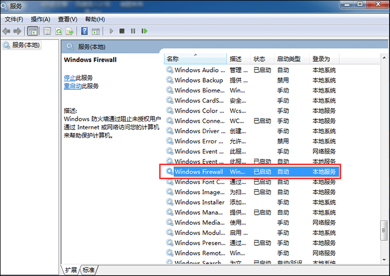Open the Properties toolbar icon
390x276 pixels.
[x=47, y=31]
